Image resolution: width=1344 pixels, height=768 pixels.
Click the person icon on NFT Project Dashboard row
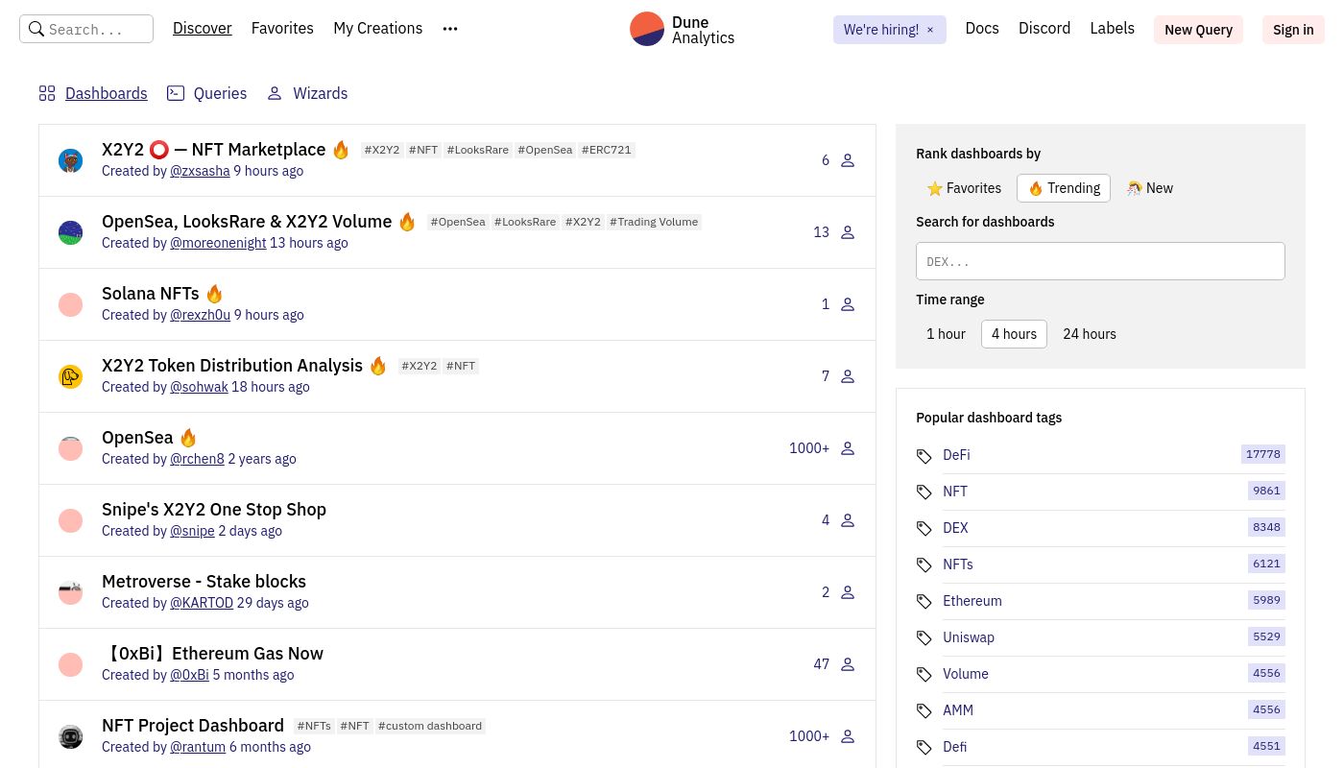click(848, 736)
